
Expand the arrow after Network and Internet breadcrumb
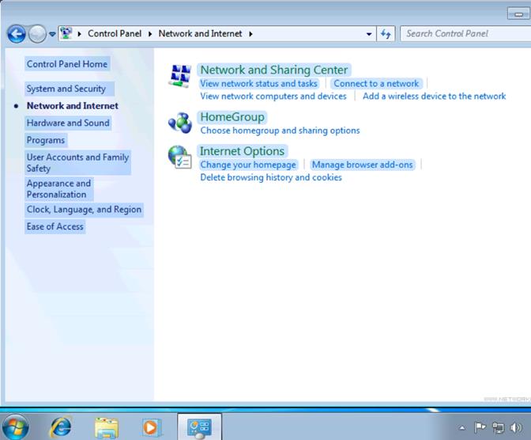pos(250,34)
